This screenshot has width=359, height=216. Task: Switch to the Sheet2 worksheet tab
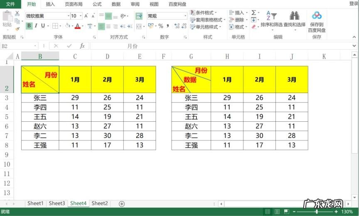coord(100,204)
